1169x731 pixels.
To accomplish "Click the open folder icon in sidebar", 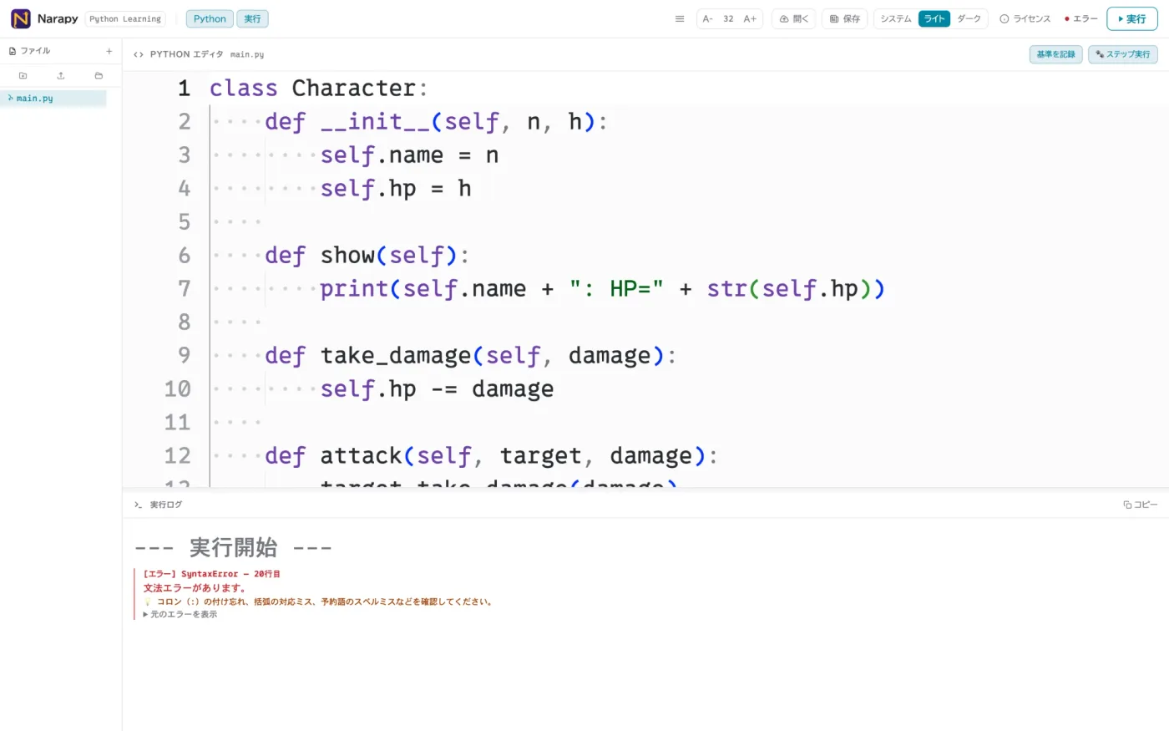I will coord(99,75).
